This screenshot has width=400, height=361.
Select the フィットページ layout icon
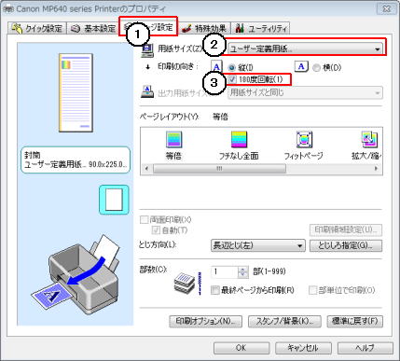click(x=304, y=145)
